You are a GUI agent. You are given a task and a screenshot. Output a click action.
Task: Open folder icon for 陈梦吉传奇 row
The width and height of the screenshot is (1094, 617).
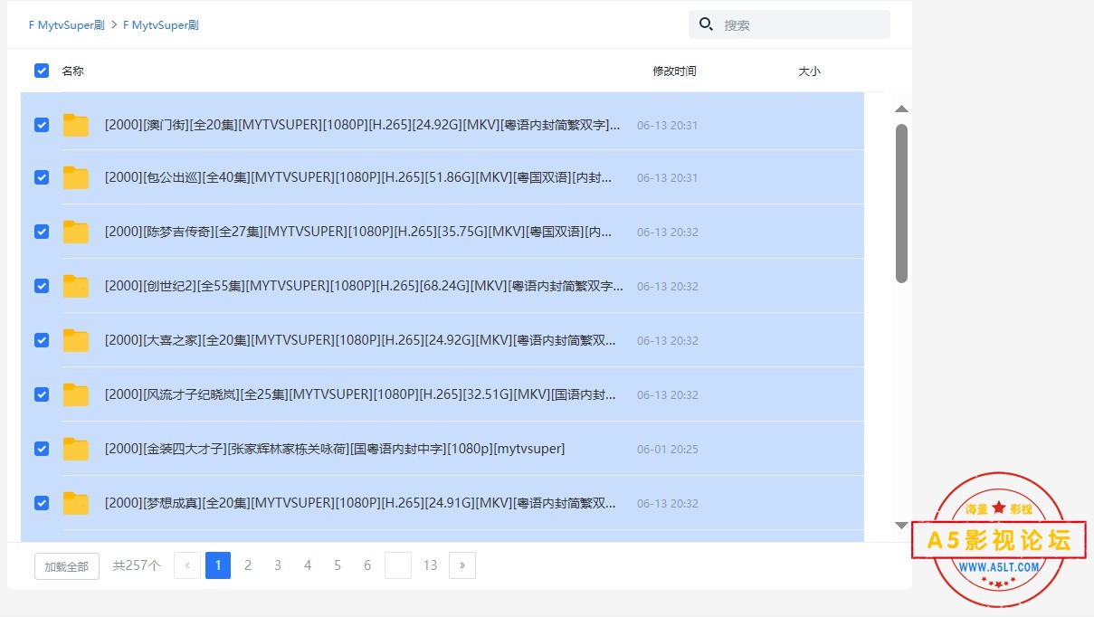(76, 232)
